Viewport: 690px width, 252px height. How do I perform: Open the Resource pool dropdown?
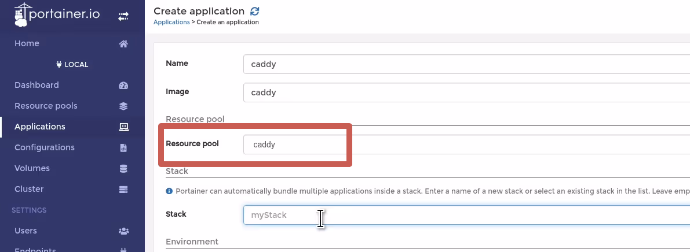[x=466, y=144]
